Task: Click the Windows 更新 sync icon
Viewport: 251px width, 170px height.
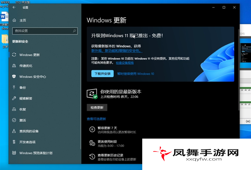Action: point(14,55)
